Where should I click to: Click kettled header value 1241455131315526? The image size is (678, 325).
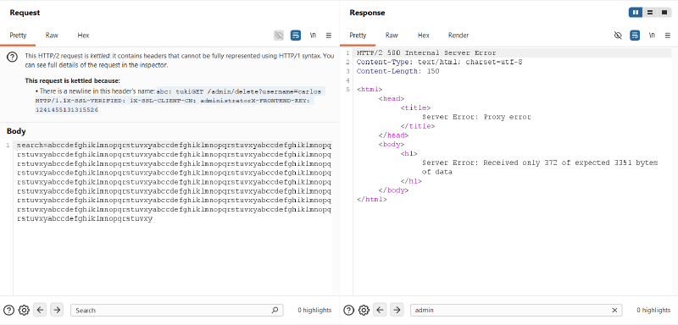[x=67, y=110]
